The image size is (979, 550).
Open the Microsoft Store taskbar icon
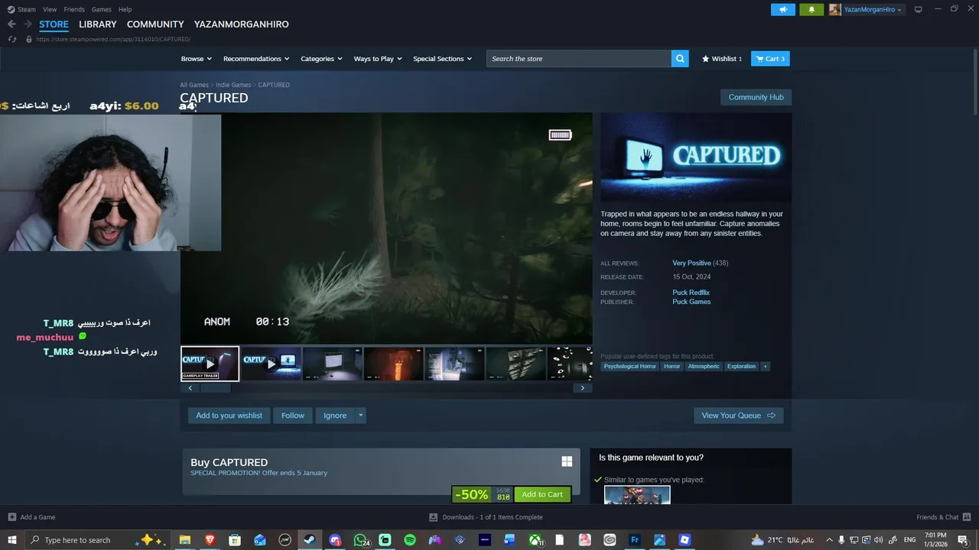point(235,540)
